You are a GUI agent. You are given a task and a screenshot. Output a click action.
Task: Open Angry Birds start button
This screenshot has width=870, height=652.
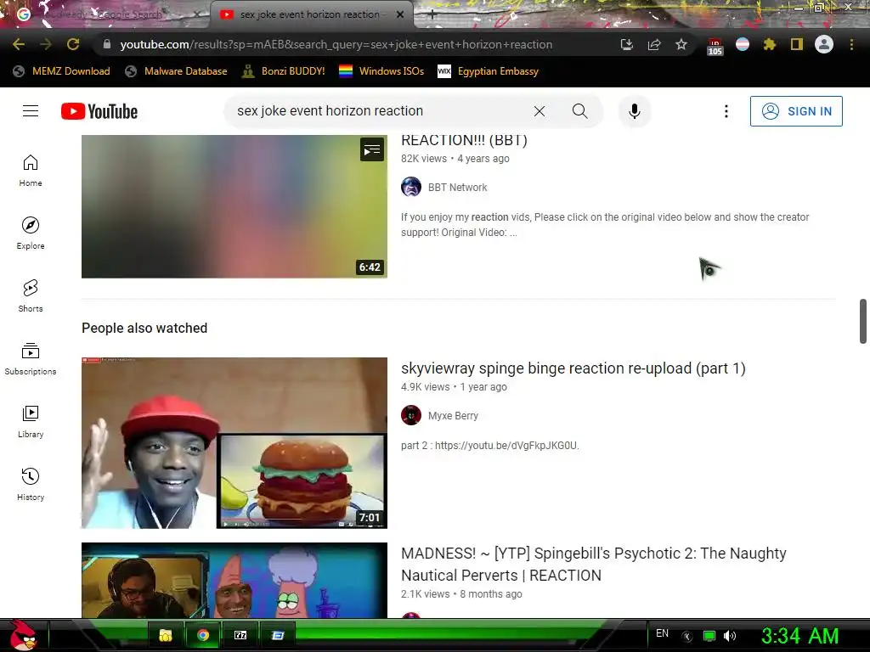point(22,635)
